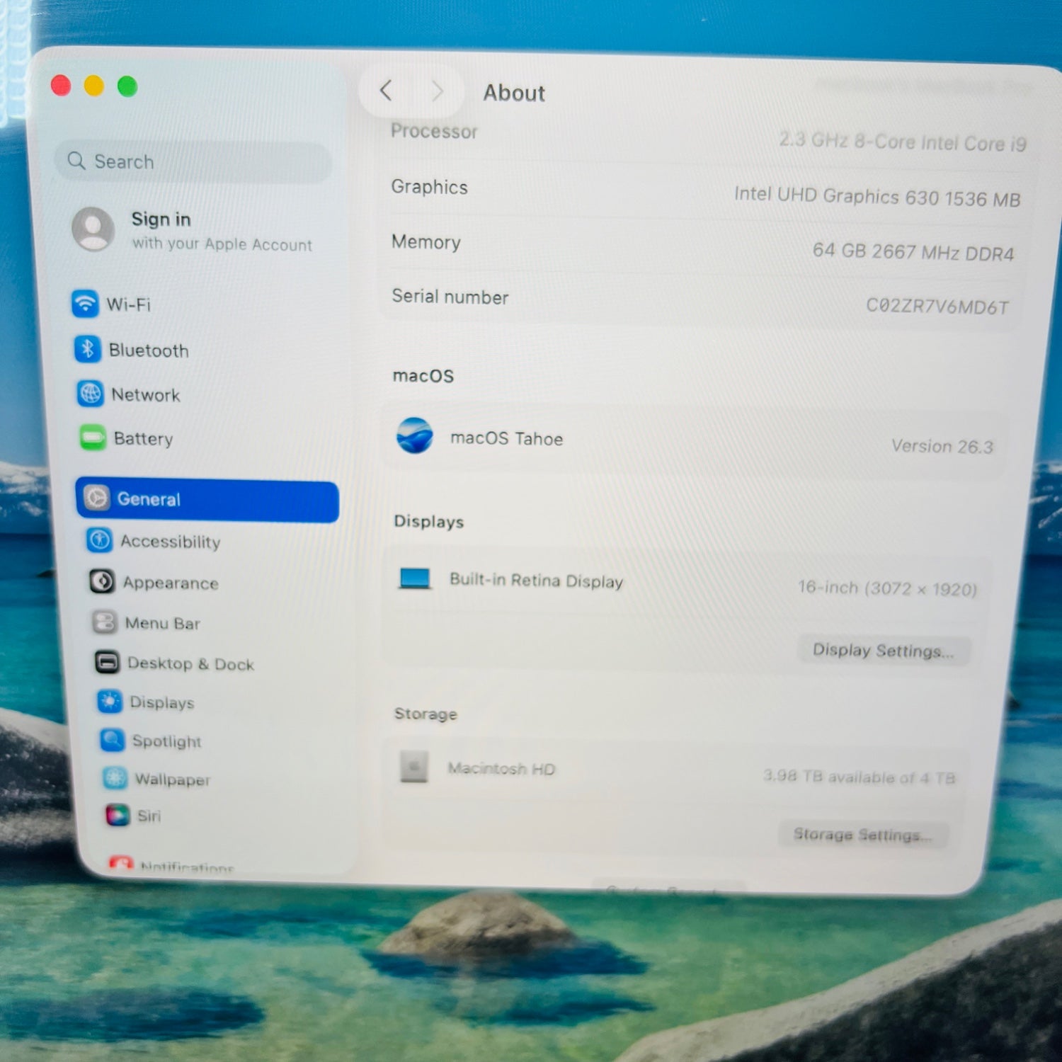
Task: Click the Search field in sidebar
Action: point(193,162)
